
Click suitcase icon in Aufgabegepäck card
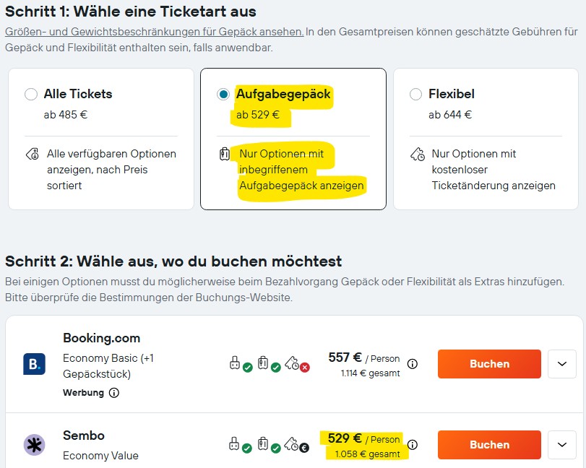point(224,154)
